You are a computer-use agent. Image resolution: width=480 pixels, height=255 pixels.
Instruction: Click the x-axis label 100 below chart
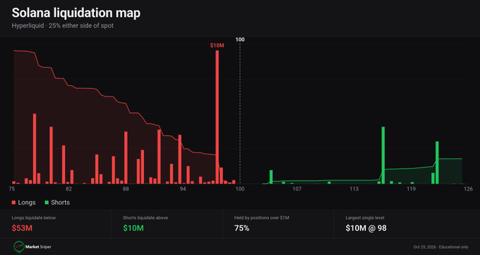240,189
